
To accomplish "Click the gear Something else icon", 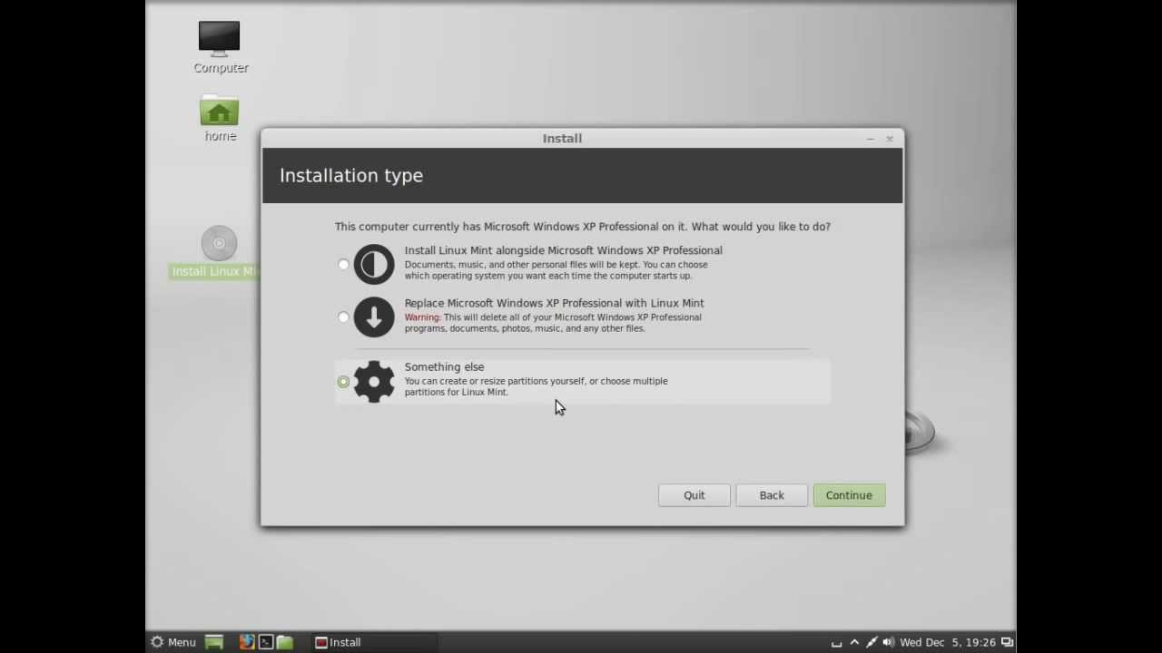I will pos(374,382).
